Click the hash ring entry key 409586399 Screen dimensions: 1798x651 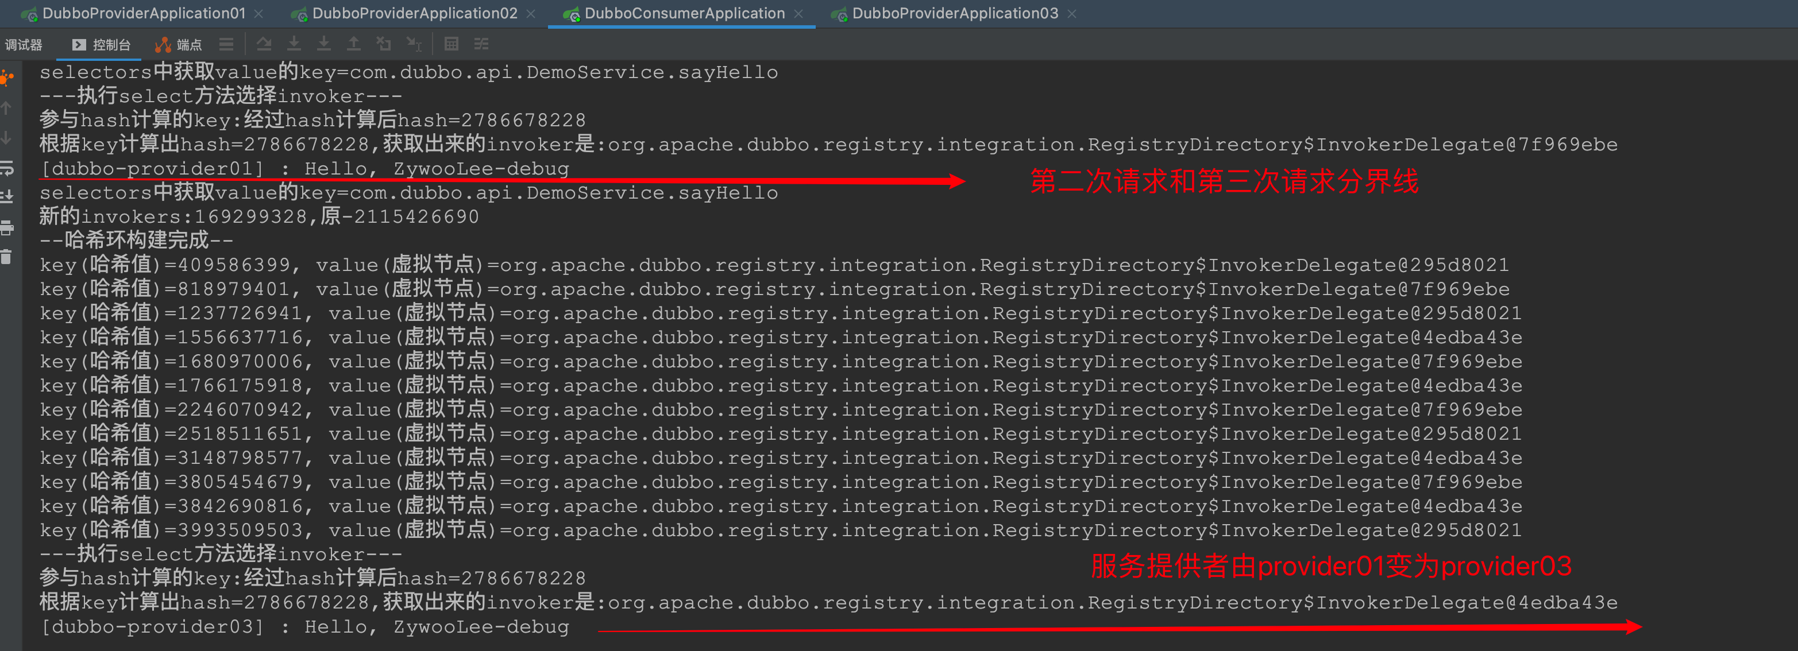774,265
